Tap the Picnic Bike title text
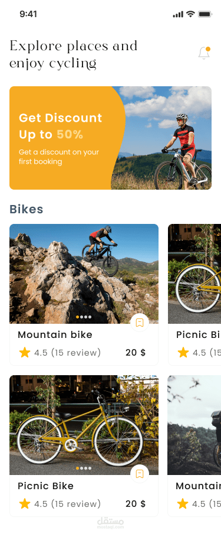This screenshot has height=540, width=221. (46, 486)
